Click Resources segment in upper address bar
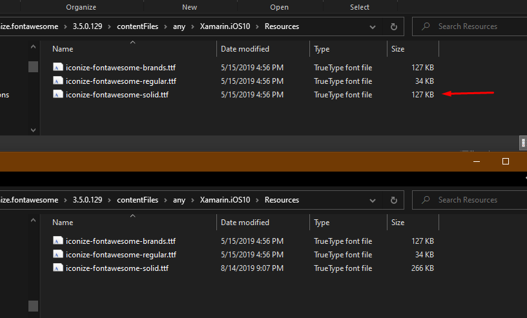This screenshot has width=527, height=318. tap(282, 26)
